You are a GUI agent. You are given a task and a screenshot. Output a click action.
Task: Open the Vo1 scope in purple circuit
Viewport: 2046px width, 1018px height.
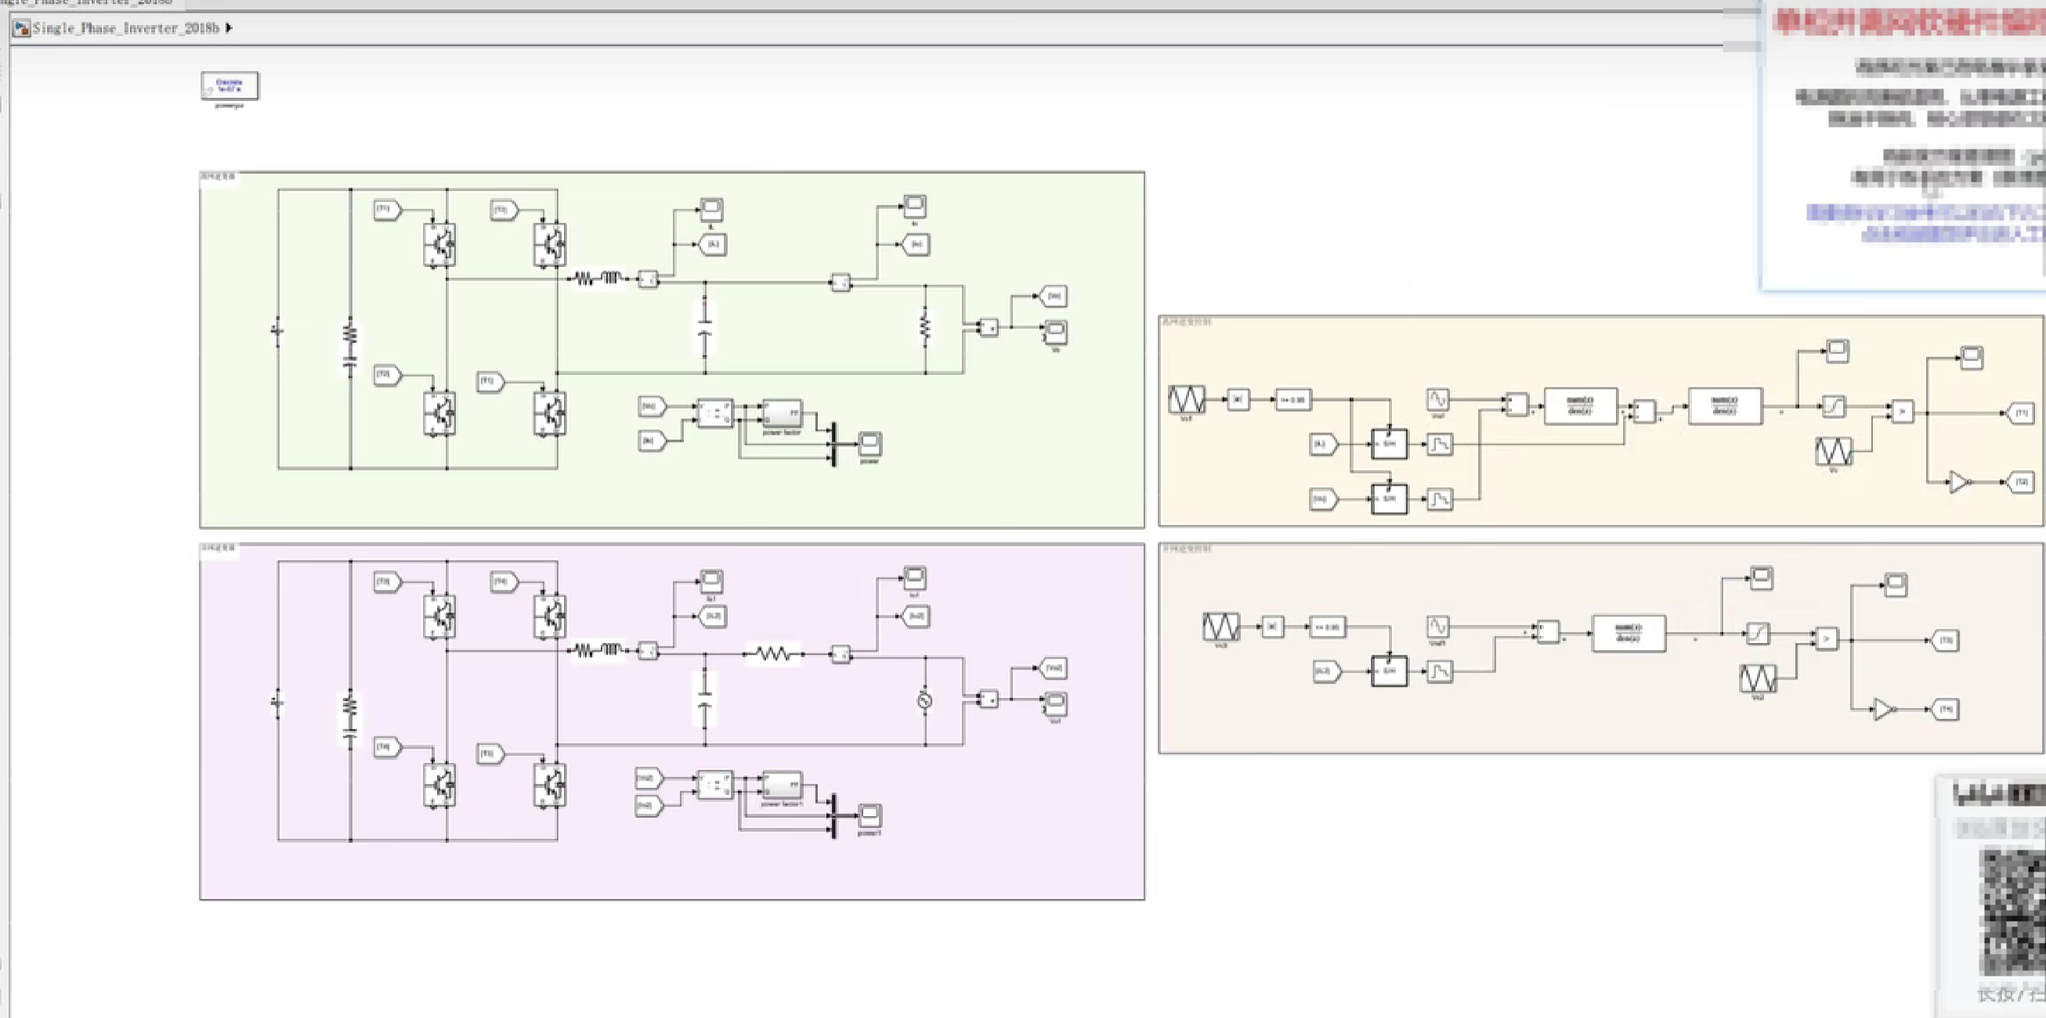(x=1055, y=702)
